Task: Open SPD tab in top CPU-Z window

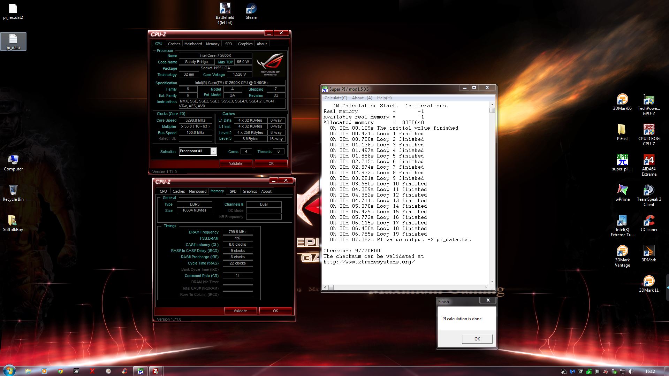Action: (228, 44)
